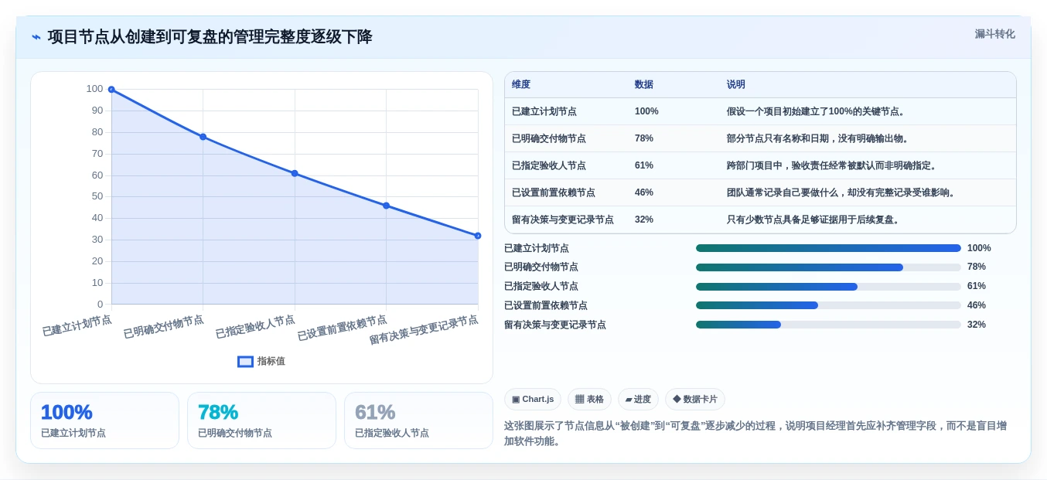
Task: Click the description 只有少数节点具备足够证据
Action: tap(813, 220)
